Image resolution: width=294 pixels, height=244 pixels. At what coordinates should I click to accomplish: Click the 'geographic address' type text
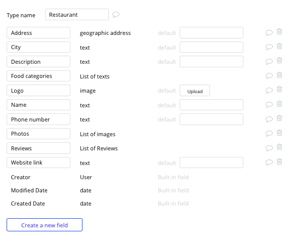[105, 33]
